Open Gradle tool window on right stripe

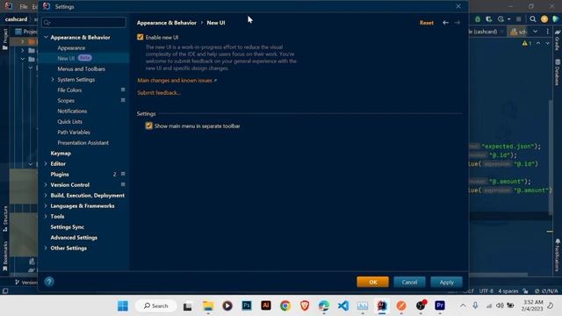(x=558, y=41)
